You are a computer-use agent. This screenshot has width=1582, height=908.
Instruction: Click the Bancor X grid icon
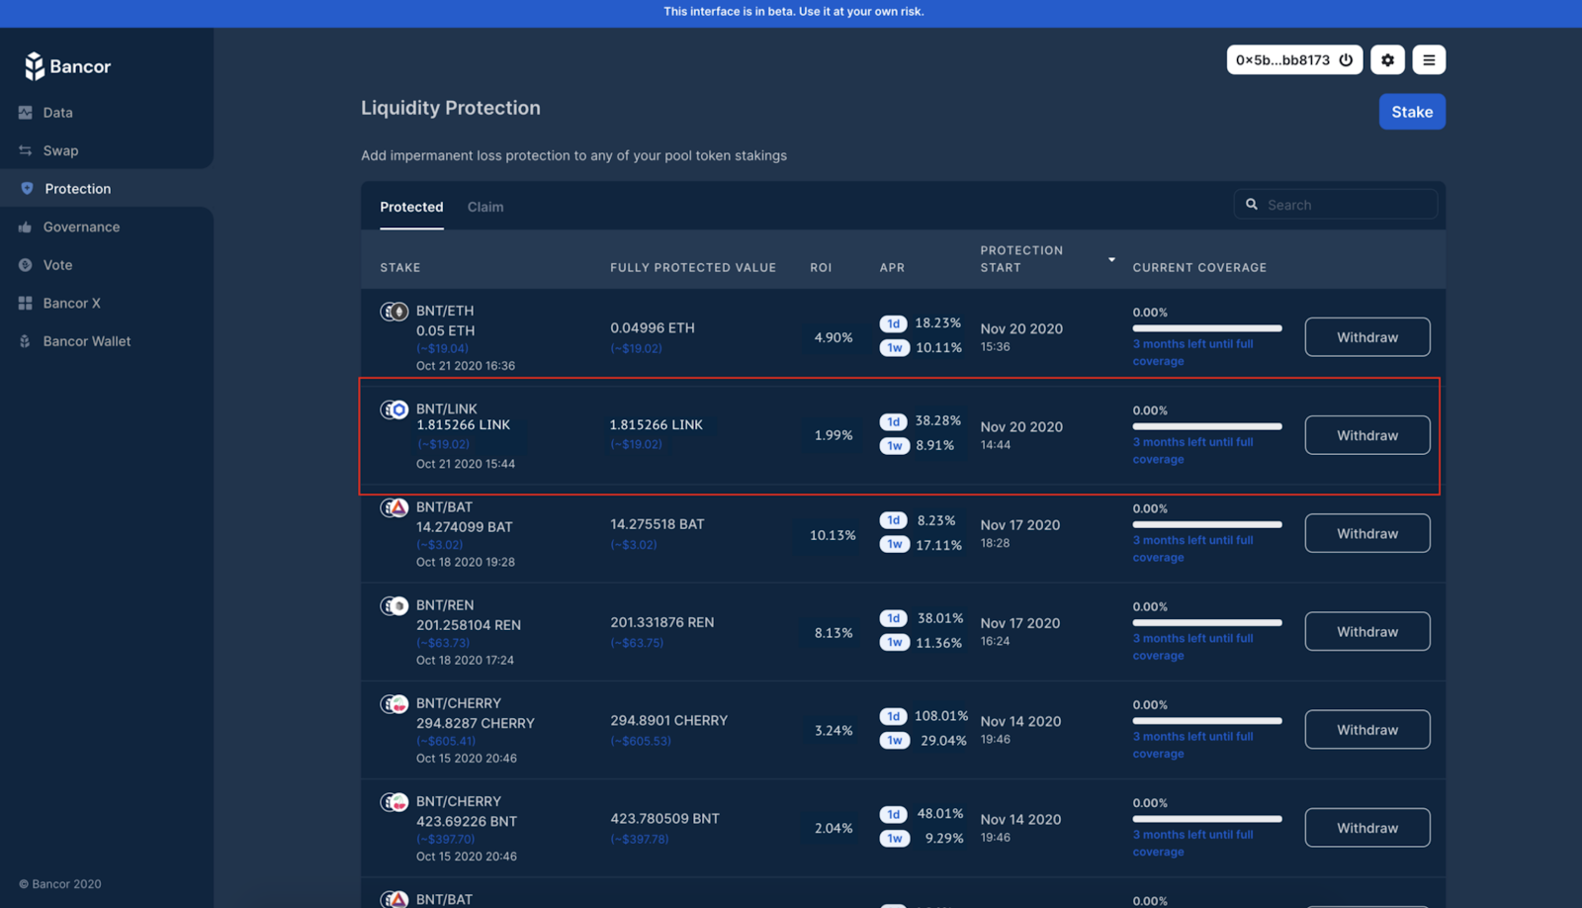tap(26, 304)
